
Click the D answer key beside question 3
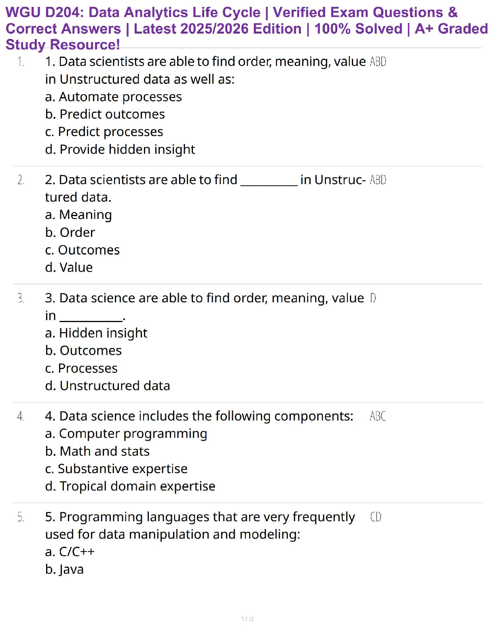(373, 299)
